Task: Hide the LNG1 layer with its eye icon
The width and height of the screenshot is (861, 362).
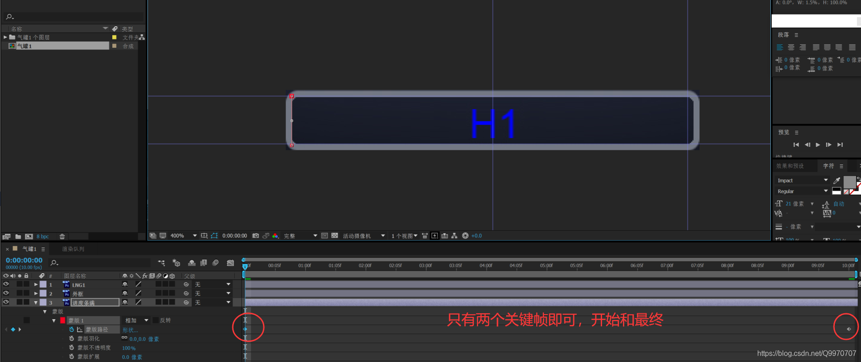Action: [x=6, y=284]
